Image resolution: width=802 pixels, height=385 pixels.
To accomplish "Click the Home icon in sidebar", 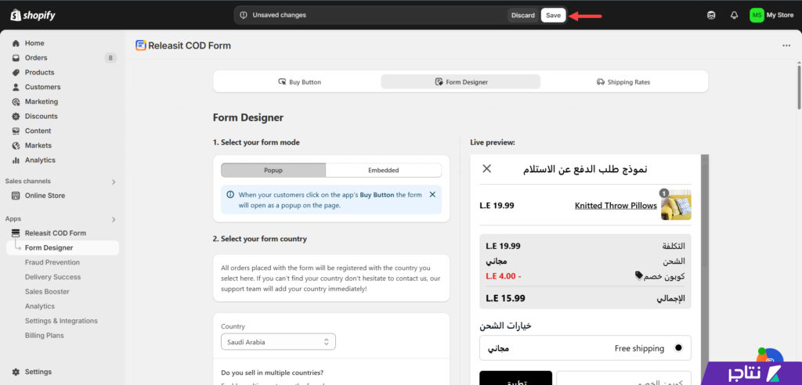I will click(x=16, y=44).
